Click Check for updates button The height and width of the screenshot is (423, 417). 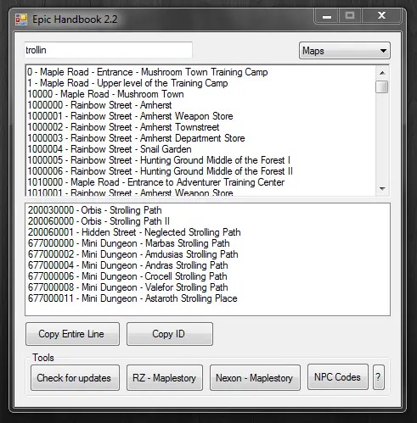[x=75, y=378]
